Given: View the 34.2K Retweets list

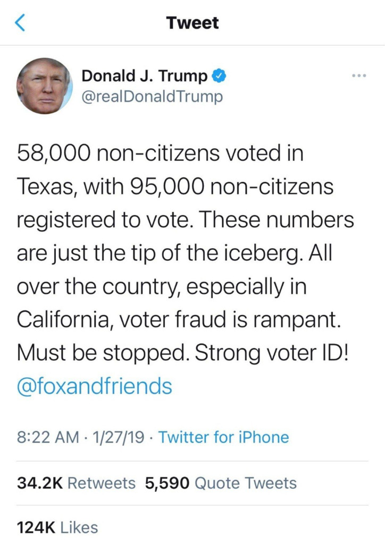Looking at the screenshot, I should coord(77,483).
